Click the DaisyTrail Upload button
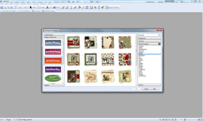 click(112, 7)
